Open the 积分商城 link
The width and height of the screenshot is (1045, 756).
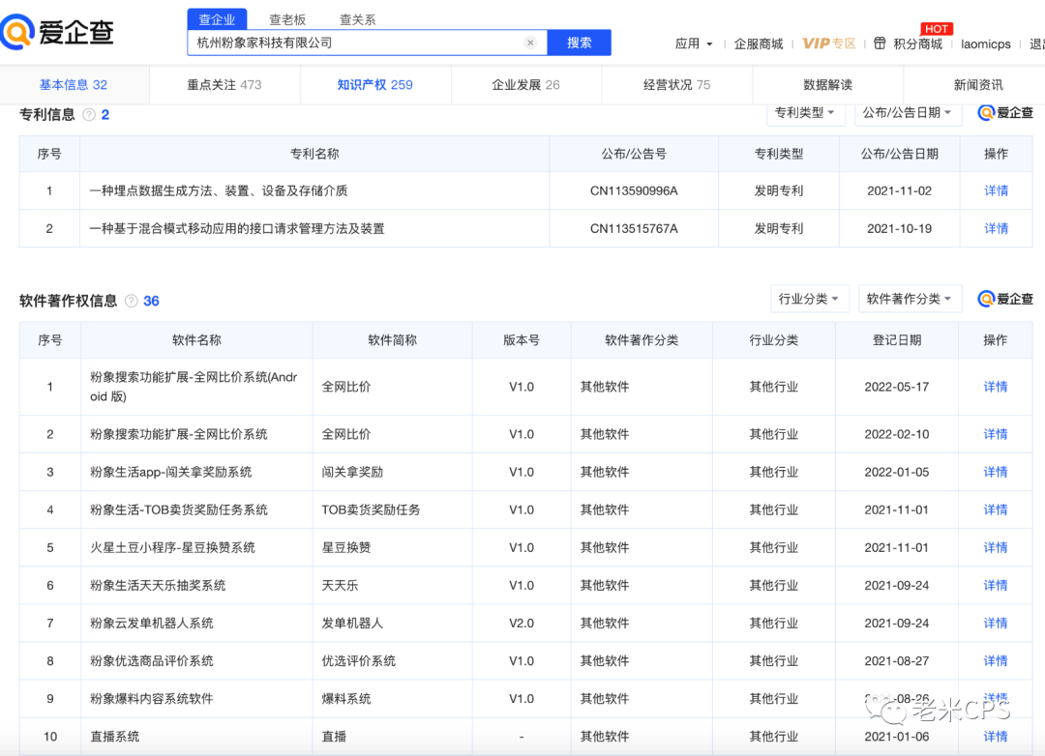[x=917, y=44]
